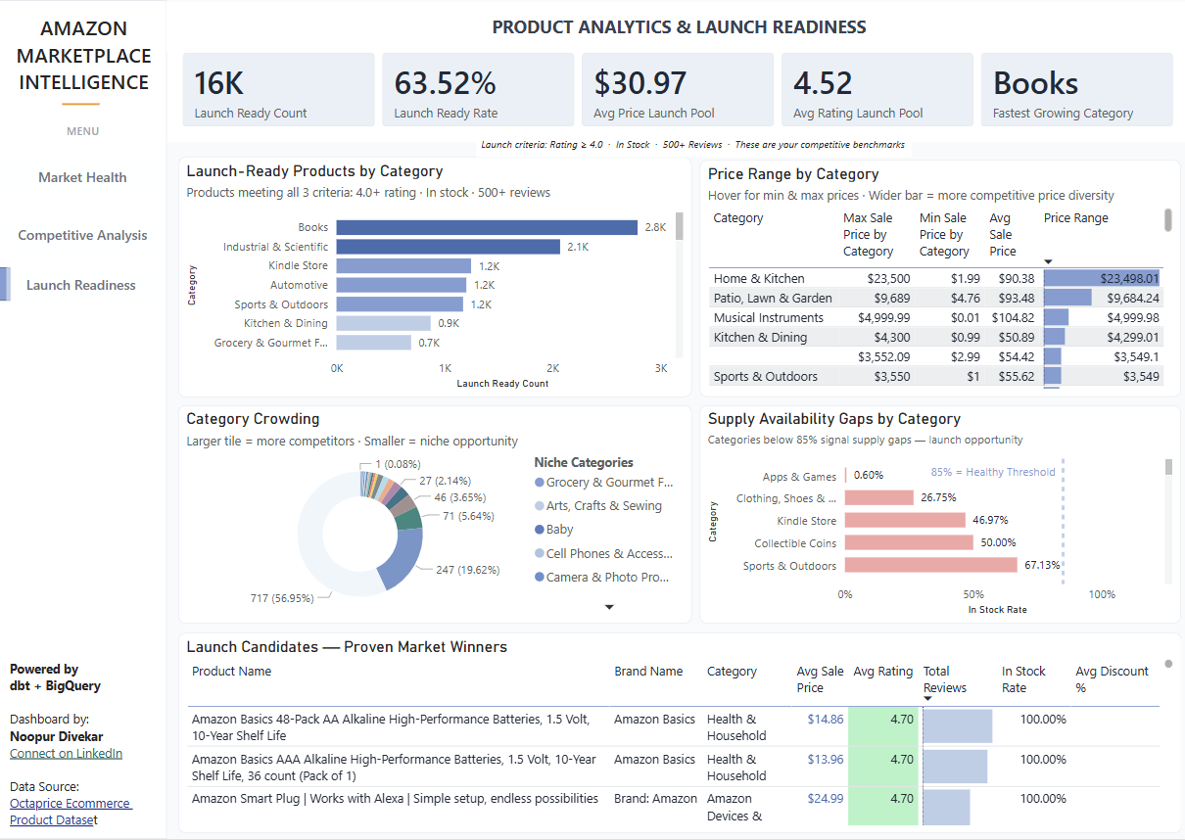Sort candidates by In Stock Rate column
This screenshot has height=840, width=1185.
1024,679
